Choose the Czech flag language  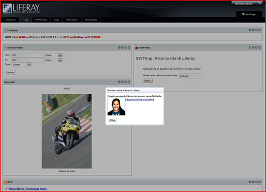click(x=27, y=37)
